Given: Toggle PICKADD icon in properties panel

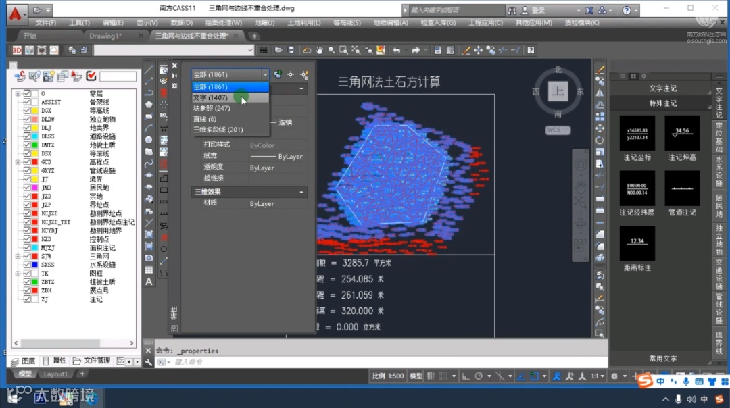Looking at the screenshot, I should (x=278, y=74).
